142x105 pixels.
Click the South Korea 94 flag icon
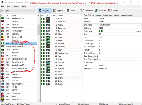pos(3,31)
